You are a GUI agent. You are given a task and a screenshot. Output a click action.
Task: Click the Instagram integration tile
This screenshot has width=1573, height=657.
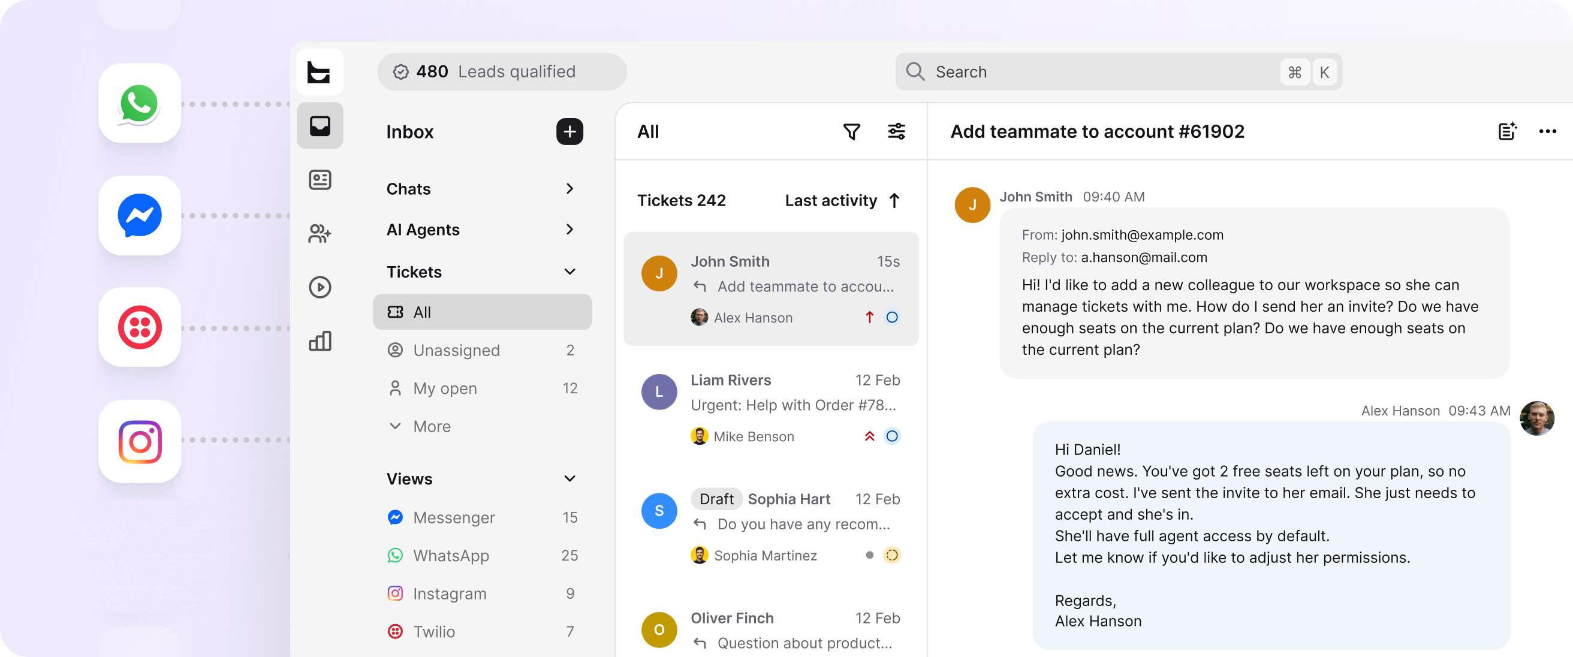pos(139,441)
